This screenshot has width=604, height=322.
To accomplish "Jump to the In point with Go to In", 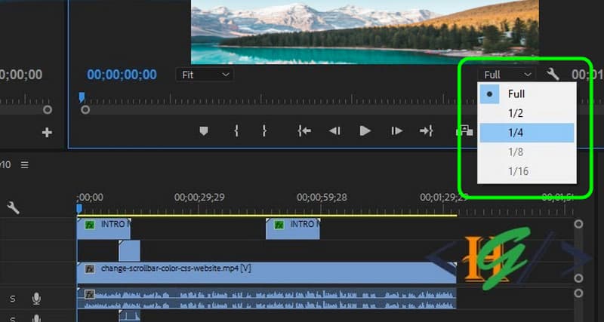I will point(304,131).
